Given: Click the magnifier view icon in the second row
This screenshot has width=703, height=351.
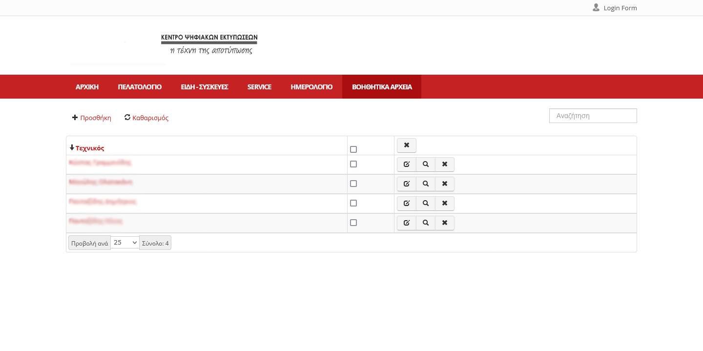Looking at the screenshot, I should [x=426, y=184].
